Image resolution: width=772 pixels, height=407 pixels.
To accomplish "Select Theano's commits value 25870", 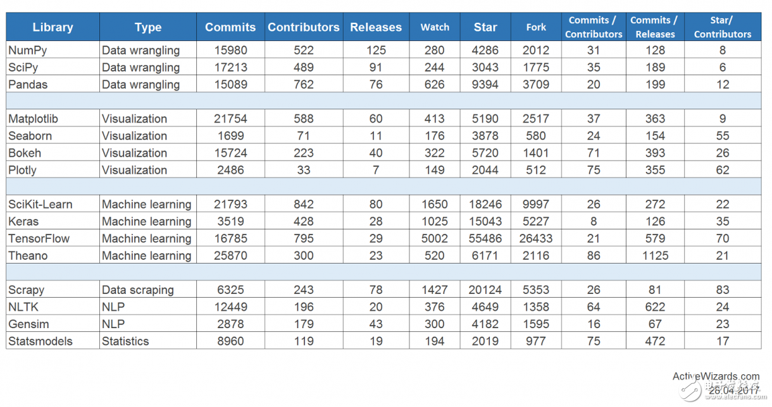I will pos(230,255).
